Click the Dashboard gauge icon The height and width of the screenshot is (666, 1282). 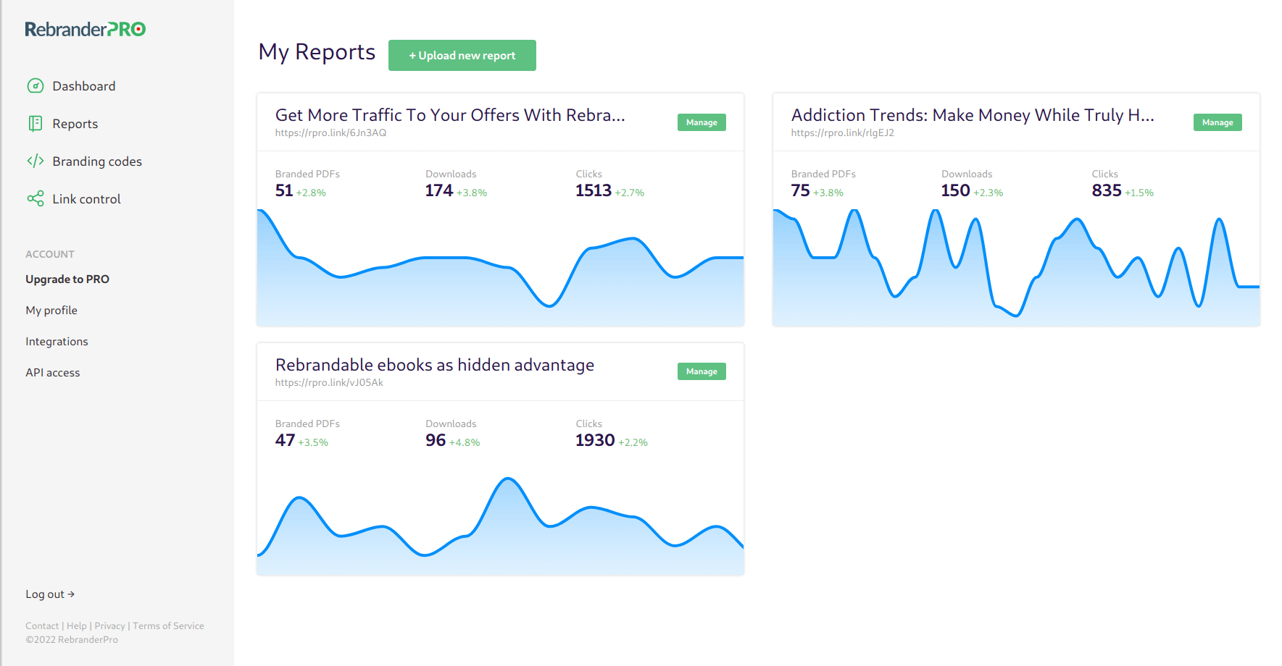[35, 86]
